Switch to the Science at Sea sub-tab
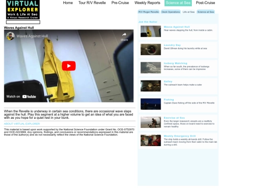The width and height of the screenshot is (259, 194). tap(206, 12)
